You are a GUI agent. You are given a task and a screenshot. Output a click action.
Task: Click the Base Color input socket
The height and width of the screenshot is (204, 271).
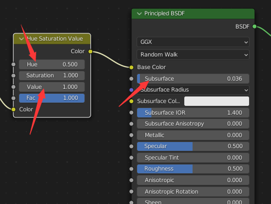click(x=131, y=67)
